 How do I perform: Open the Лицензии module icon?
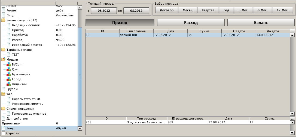(x=8, y=84)
